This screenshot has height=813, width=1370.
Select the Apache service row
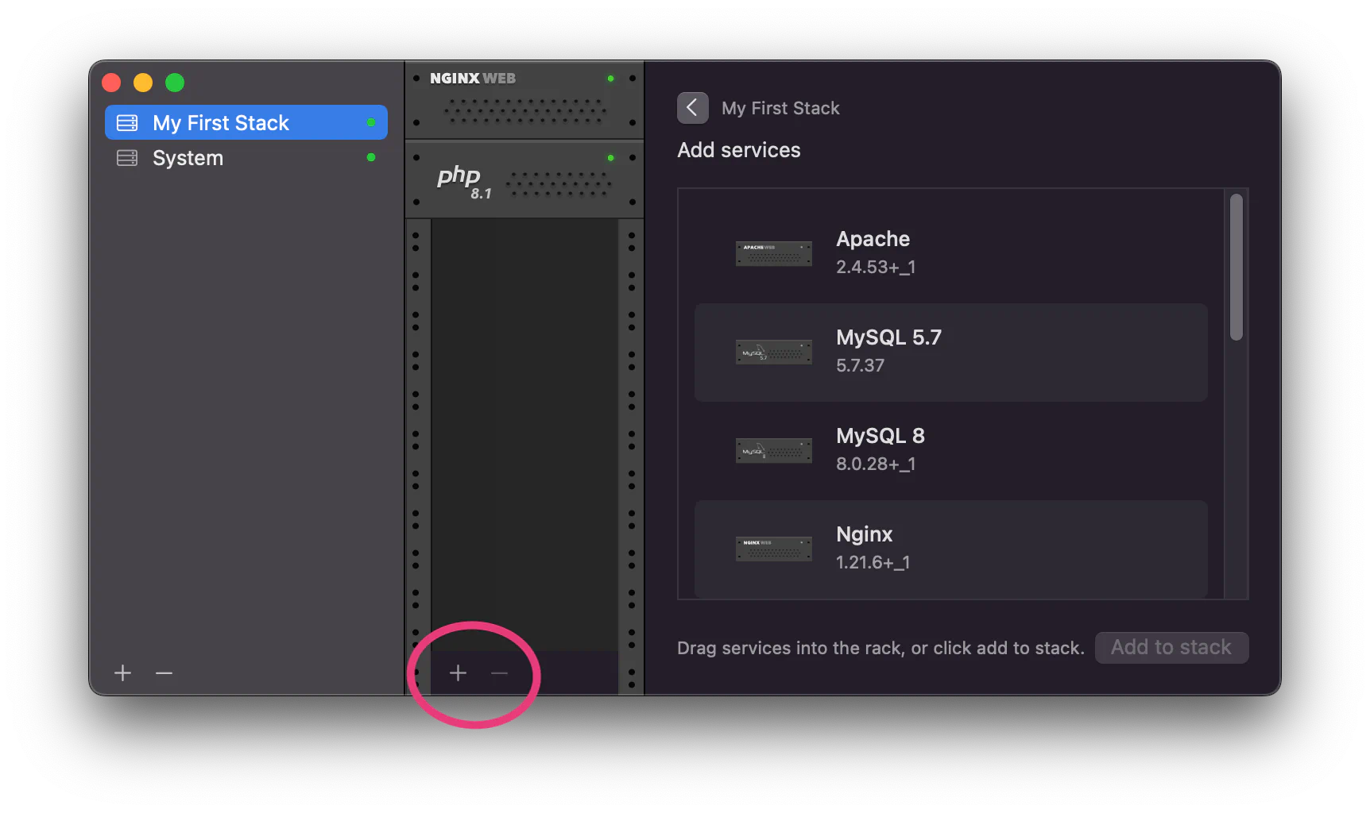950,253
